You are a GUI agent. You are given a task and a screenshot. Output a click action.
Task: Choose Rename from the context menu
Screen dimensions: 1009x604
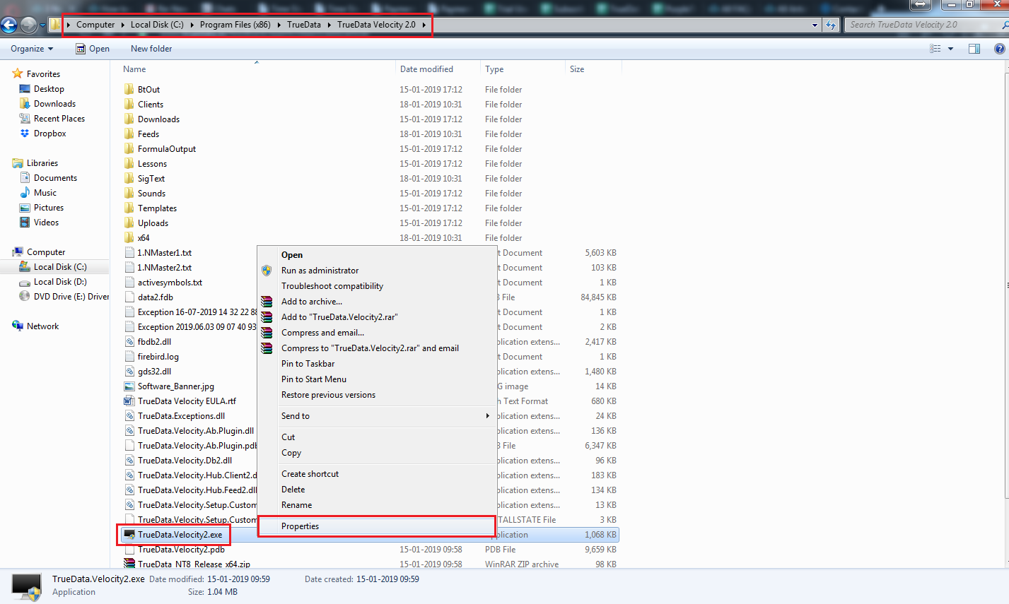click(x=376, y=505)
